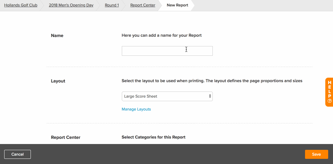Select the New Report breadcrumb tab
Screen dimensions: 333x164
177,5
